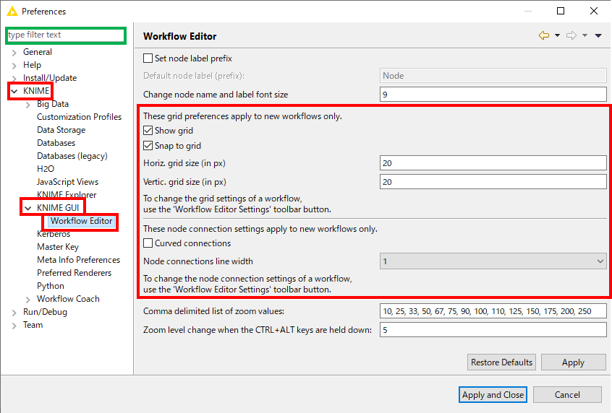Click the Cancel button
The width and height of the screenshot is (612, 413).
coord(567,395)
